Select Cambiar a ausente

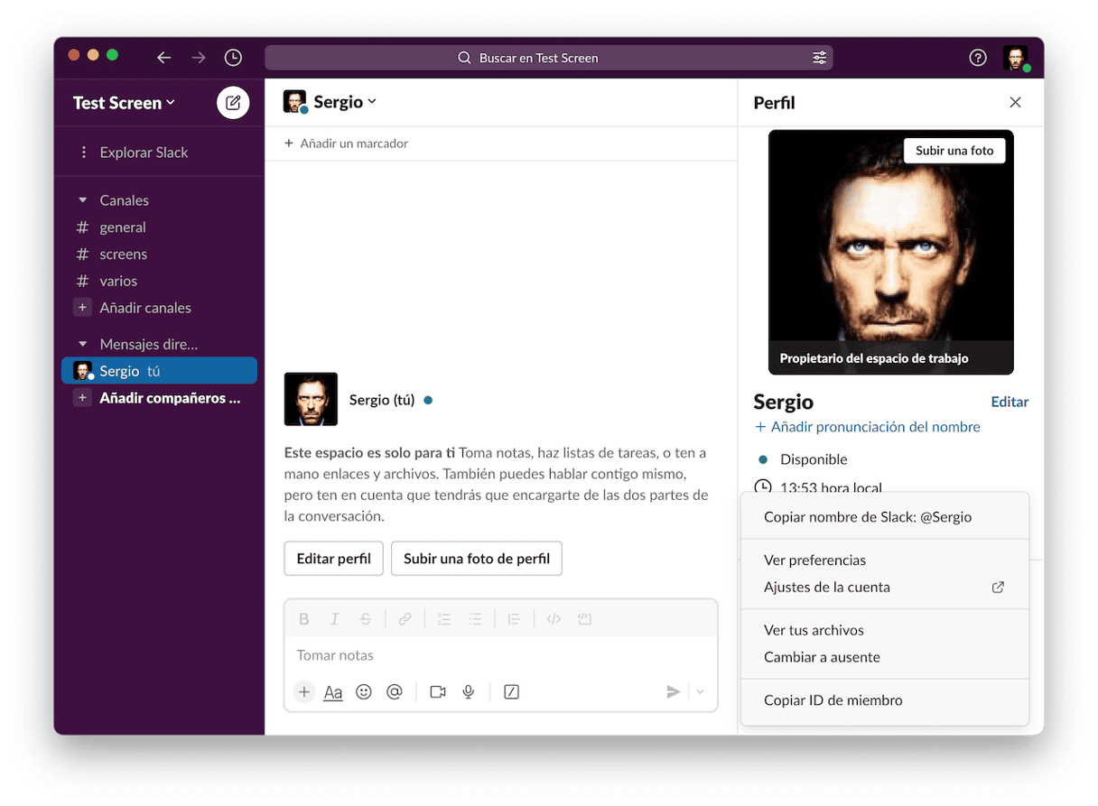pos(885,658)
